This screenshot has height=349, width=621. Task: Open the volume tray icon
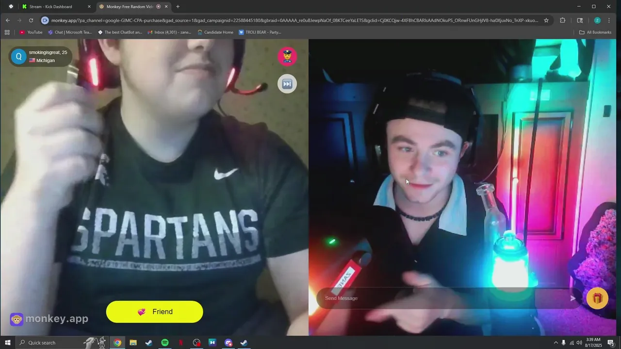point(579,343)
